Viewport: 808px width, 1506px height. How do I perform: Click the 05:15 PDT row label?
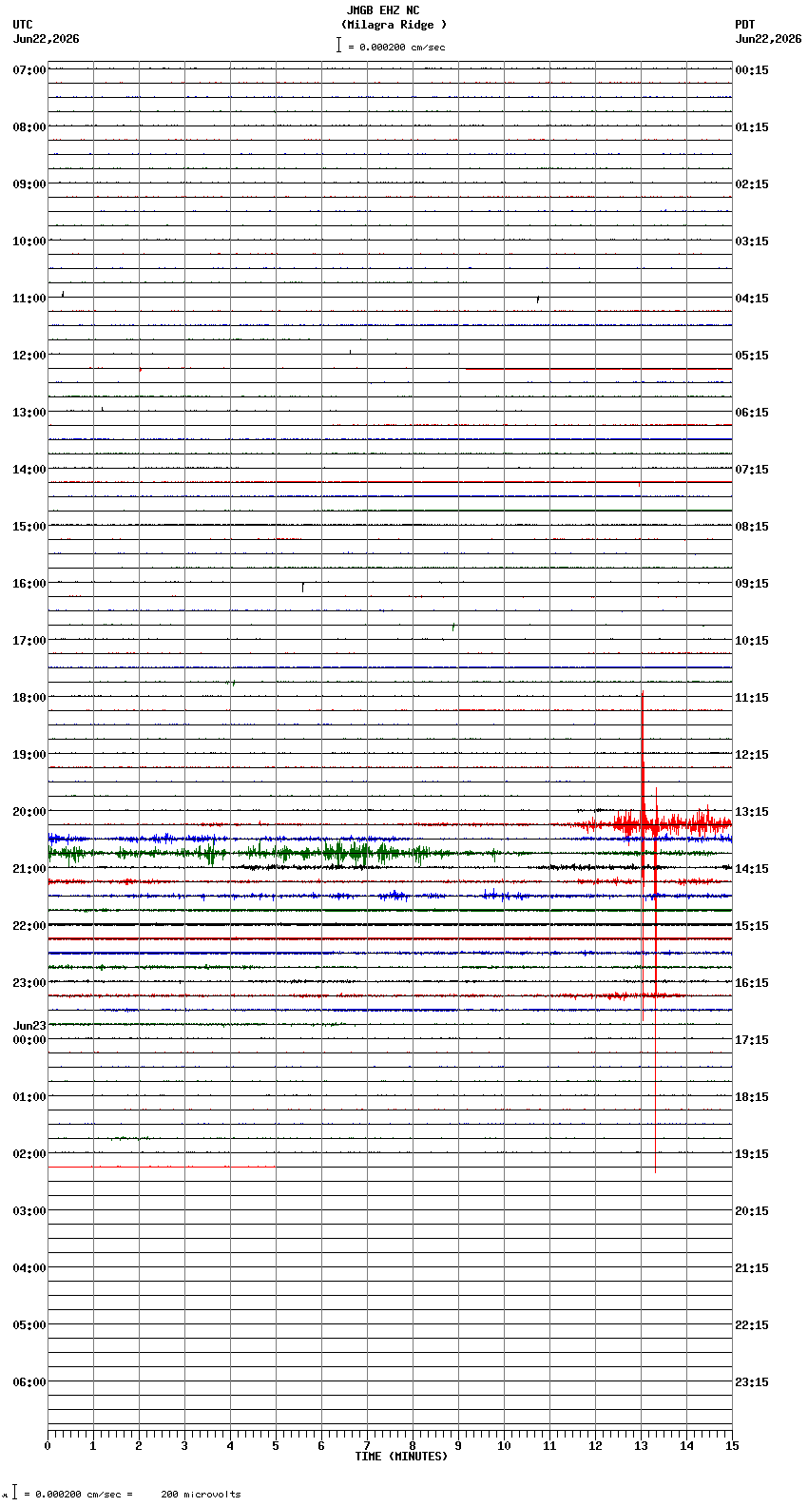tap(752, 356)
